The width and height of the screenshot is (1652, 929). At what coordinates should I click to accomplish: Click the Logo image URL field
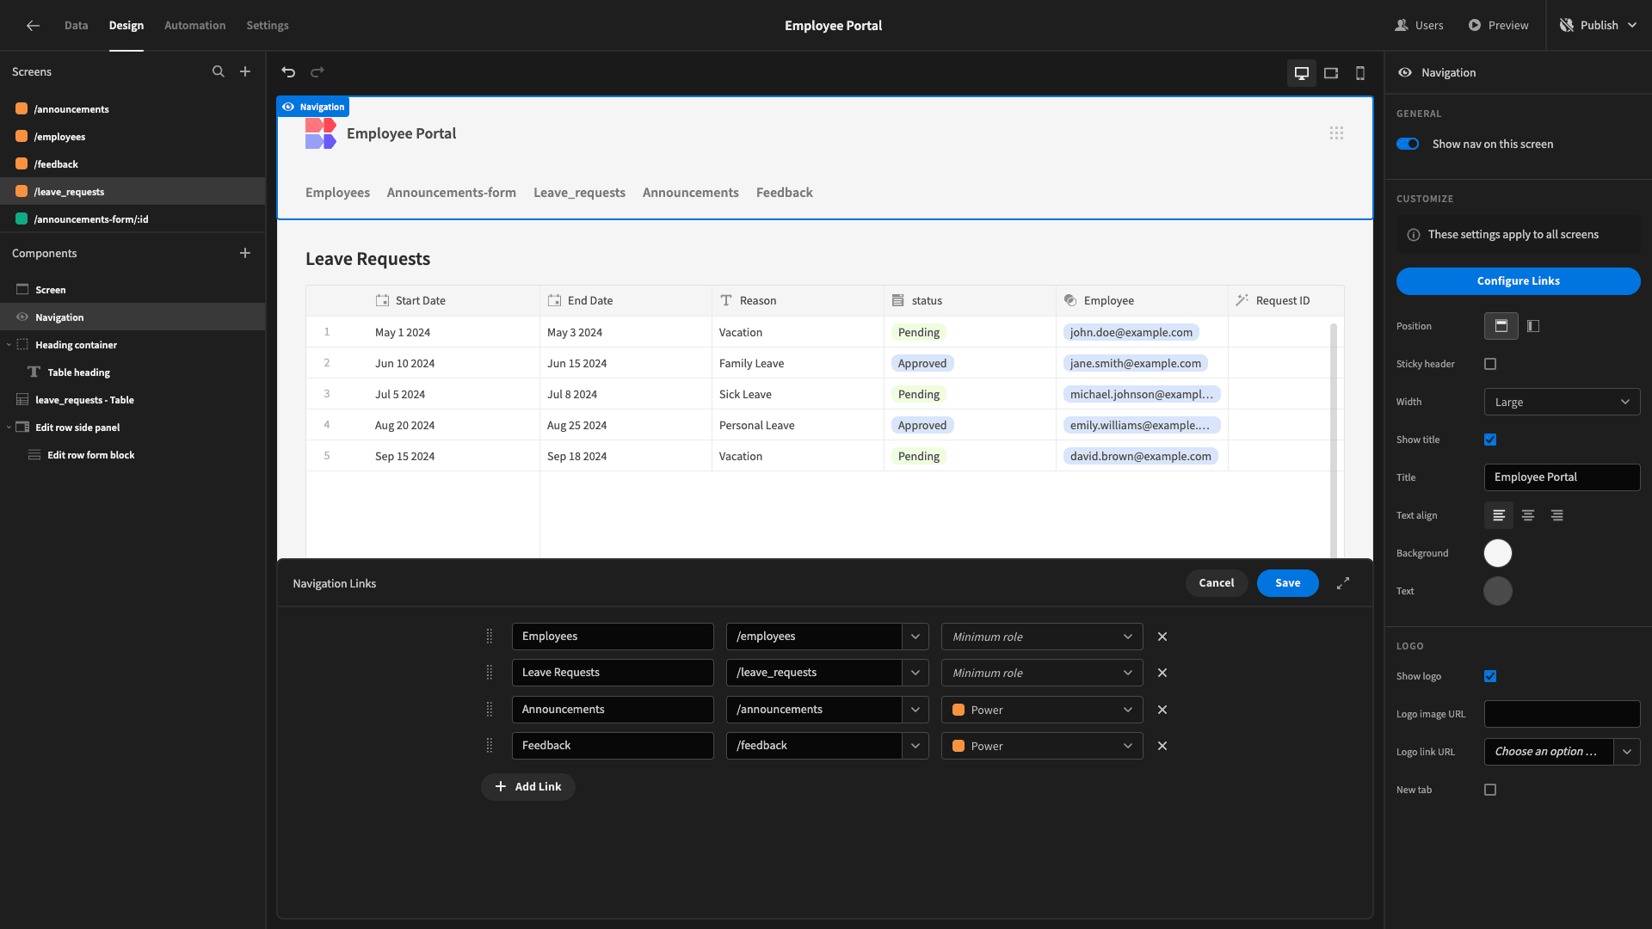(1562, 714)
